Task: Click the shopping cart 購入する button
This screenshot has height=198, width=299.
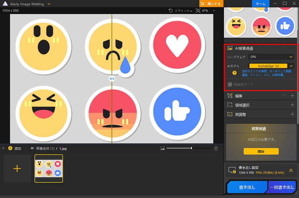Action: [211, 4]
